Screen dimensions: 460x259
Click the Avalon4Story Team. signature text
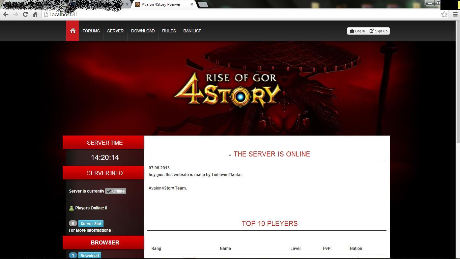168,188
